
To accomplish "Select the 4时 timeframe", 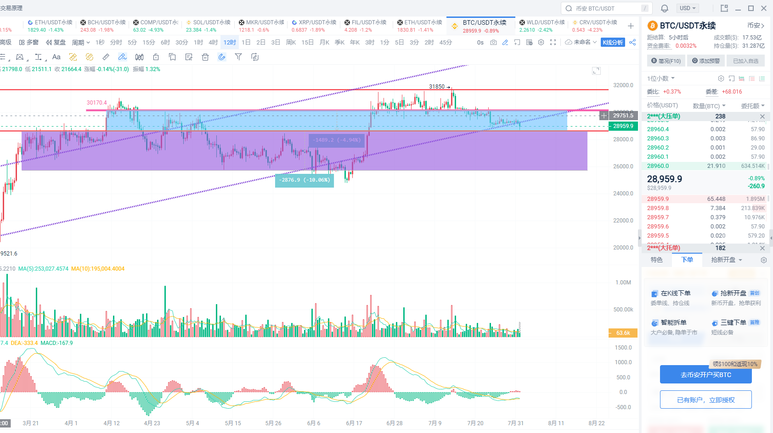I will point(213,42).
